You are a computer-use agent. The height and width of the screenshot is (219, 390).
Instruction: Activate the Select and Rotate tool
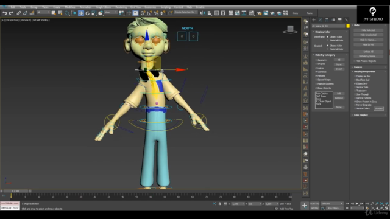[88, 13]
